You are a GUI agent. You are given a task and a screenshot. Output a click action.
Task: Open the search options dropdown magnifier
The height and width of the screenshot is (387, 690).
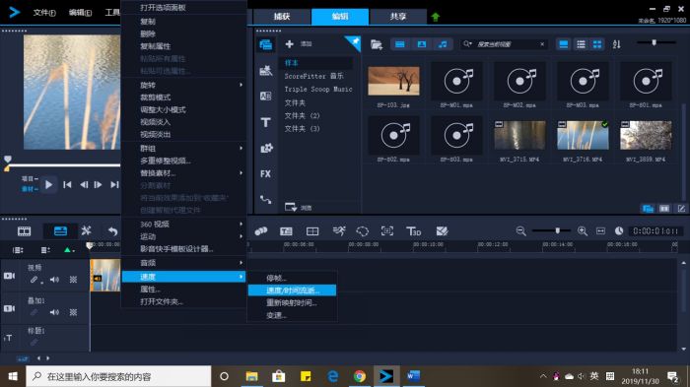[x=467, y=44]
